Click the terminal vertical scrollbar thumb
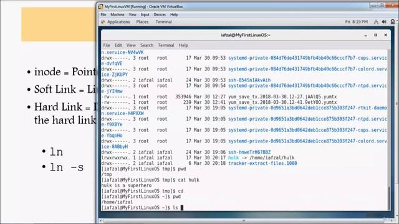This screenshot has height=224, width=399. [x=389, y=198]
